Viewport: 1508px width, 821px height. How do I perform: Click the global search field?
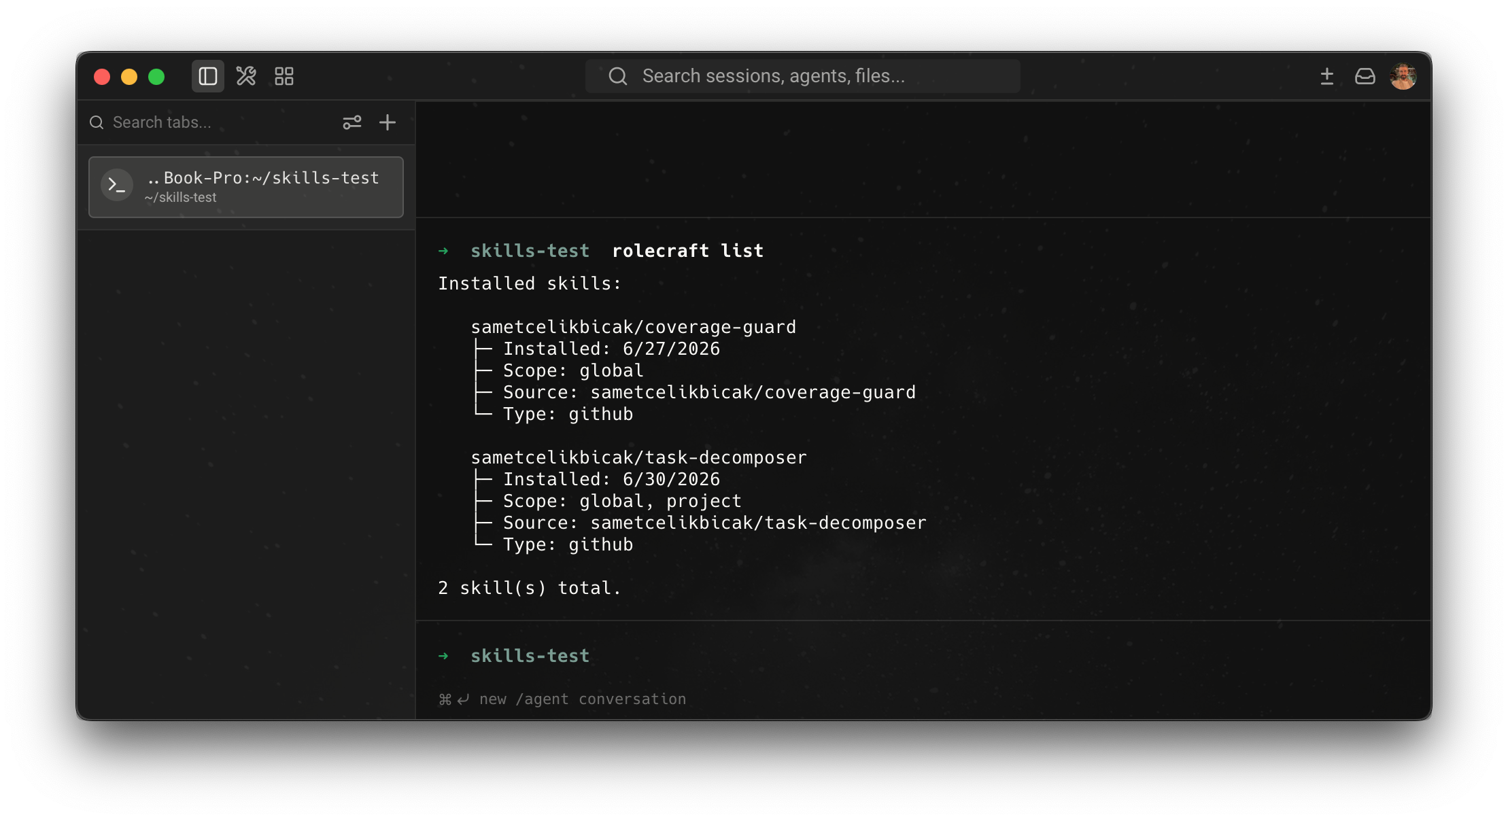[802, 76]
